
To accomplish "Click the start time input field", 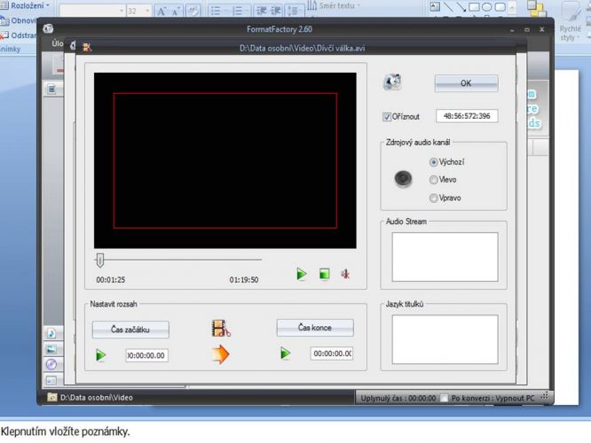I will [146, 355].
